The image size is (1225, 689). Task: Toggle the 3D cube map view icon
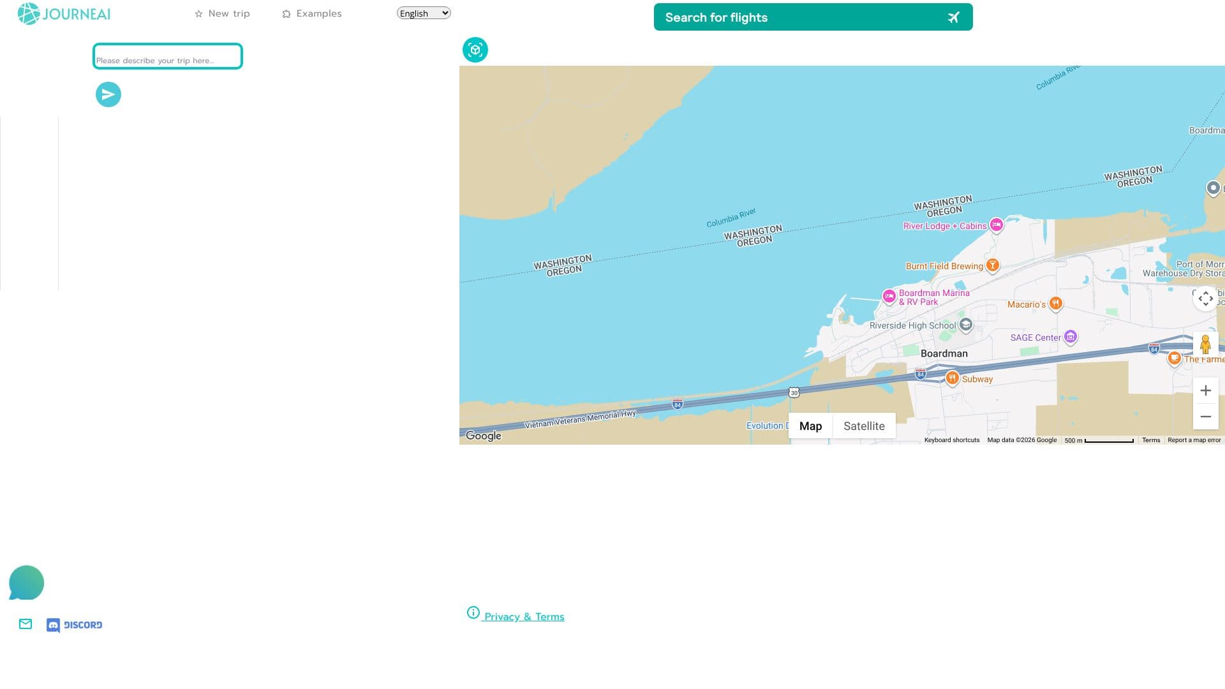coord(475,50)
